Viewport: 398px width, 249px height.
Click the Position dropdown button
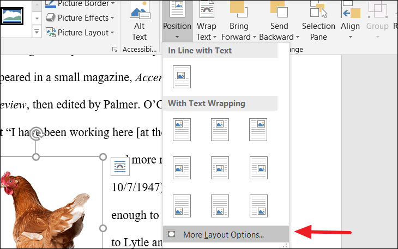177,21
